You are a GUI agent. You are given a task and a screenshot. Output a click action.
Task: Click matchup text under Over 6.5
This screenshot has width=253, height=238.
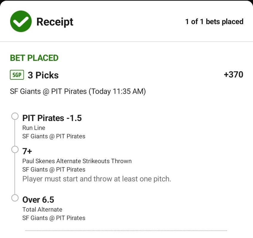[54, 218]
